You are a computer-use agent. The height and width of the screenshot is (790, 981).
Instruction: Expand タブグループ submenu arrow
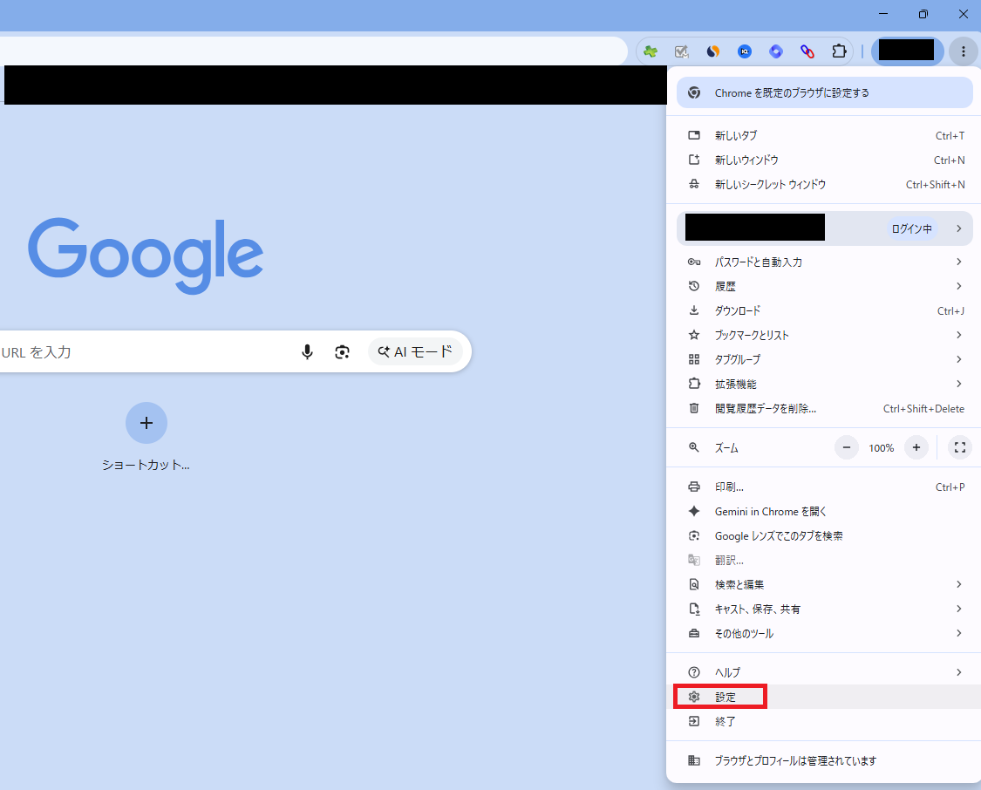point(958,359)
